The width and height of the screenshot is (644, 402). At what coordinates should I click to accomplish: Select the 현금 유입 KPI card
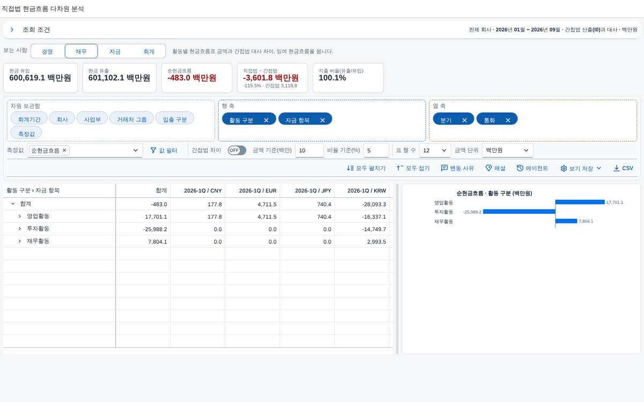40,78
